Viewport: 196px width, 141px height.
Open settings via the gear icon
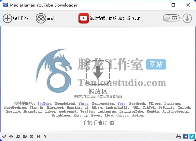[11, 136]
